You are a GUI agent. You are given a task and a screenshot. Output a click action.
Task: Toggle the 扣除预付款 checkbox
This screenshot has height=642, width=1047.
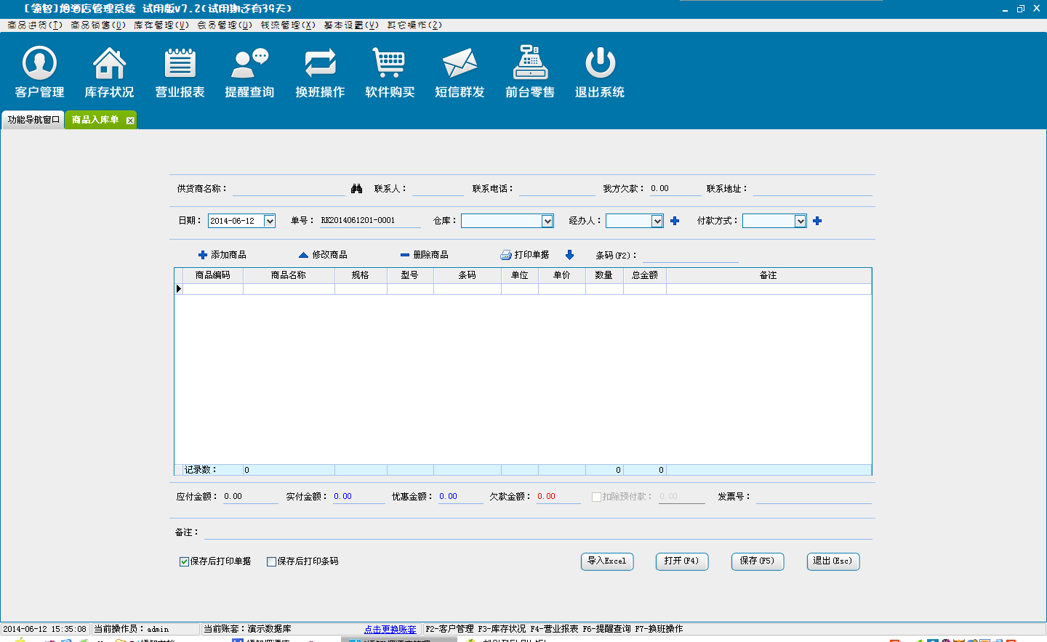coord(596,497)
